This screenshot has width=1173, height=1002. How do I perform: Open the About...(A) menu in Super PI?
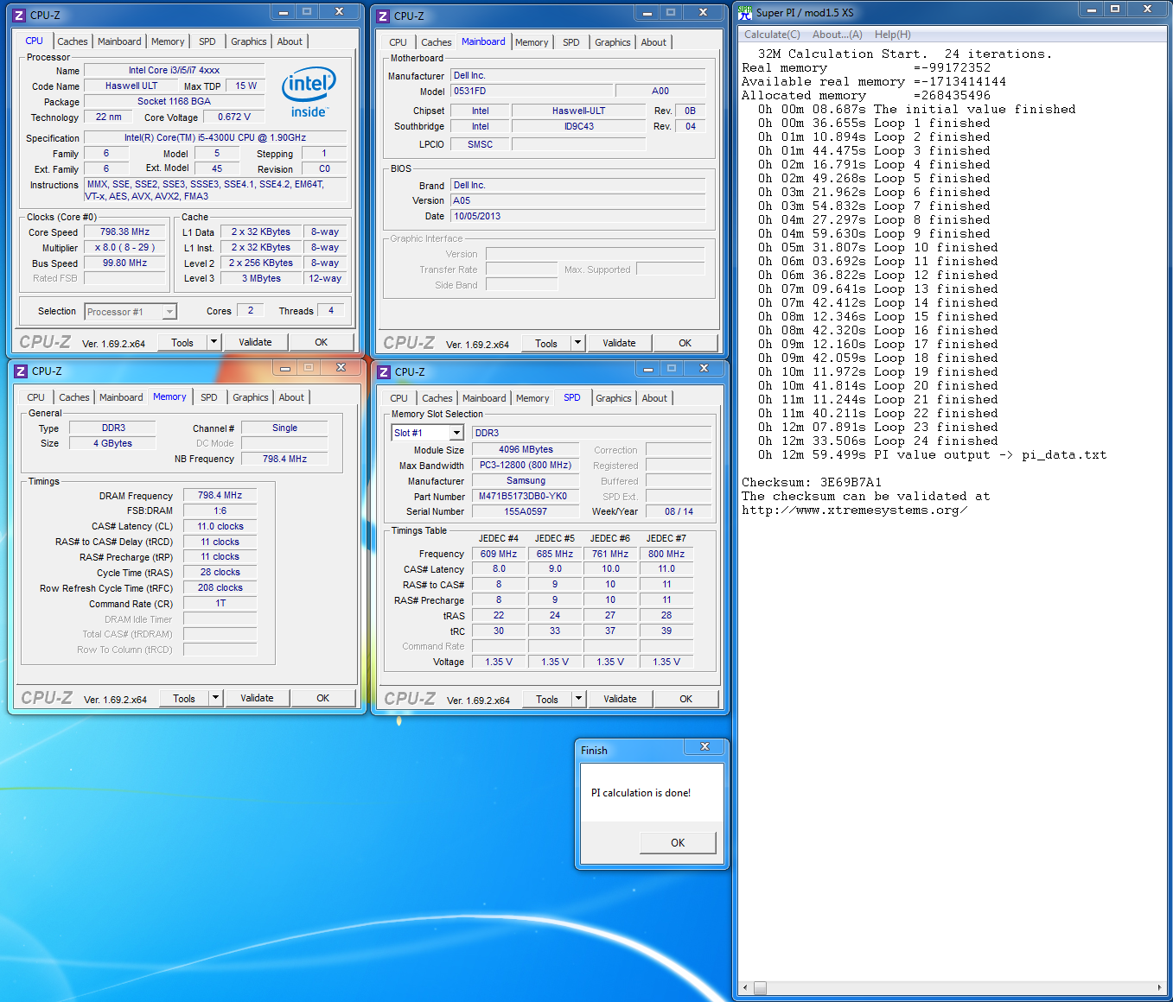[837, 35]
